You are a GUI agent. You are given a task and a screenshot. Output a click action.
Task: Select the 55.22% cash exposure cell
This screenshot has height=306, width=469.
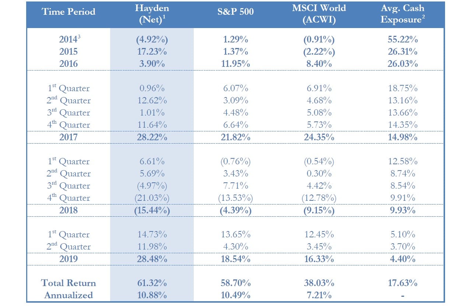click(x=402, y=39)
